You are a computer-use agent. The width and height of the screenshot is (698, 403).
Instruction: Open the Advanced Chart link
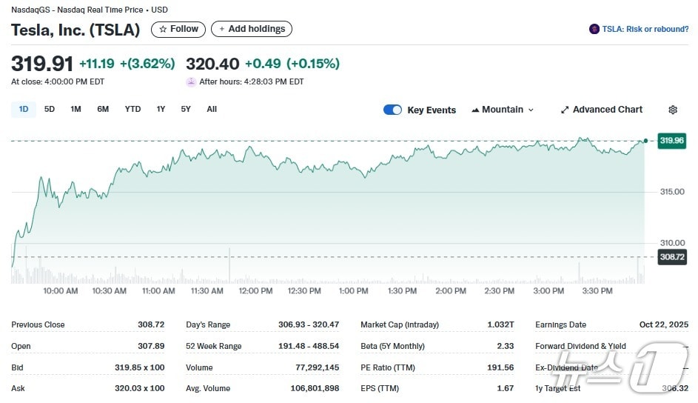tap(607, 110)
